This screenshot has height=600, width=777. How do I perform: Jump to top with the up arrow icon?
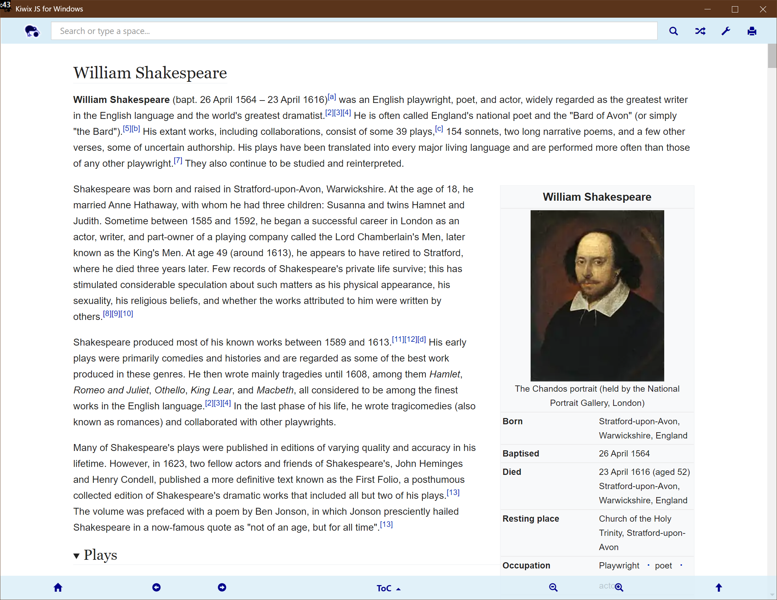(719, 587)
